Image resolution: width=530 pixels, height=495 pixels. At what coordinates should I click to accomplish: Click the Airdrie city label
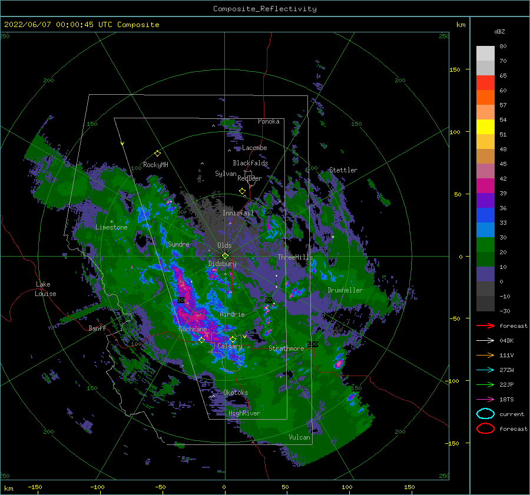232,314
